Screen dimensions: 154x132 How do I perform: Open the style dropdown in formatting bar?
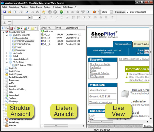click(x=30, y=17)
